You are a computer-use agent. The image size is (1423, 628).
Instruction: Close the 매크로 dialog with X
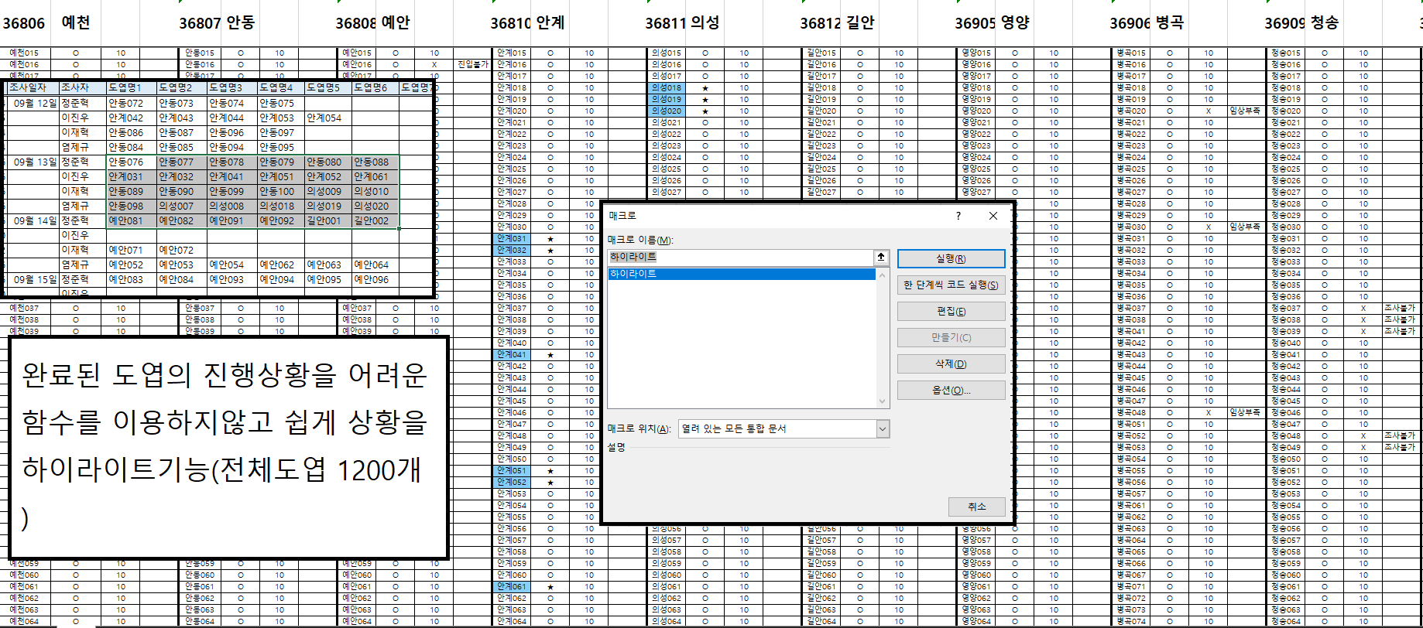[993, 216]
